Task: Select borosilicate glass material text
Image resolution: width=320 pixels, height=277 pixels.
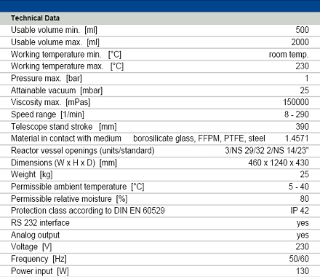Action: [164, 138]
